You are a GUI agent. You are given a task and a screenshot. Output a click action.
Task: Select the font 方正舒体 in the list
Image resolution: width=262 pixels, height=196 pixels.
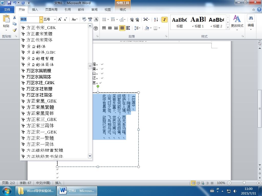coord(36,46)
